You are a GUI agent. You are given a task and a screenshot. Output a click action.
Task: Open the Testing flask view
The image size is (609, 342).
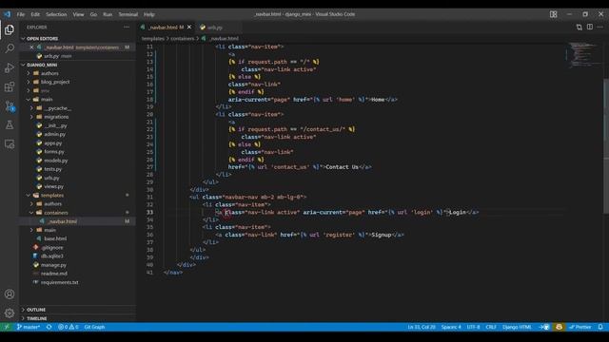pyautogui.click(x=10, y=124)
